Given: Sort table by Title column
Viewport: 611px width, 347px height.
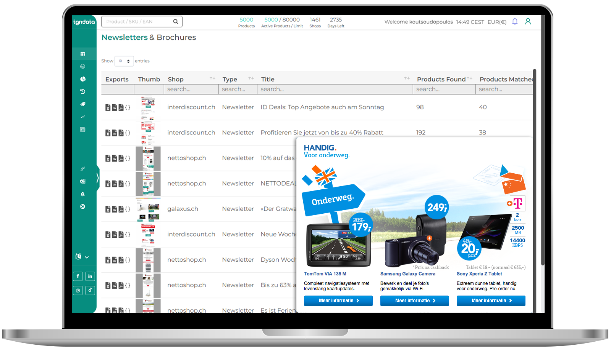Looking at the screenshot, I should 407,78.
